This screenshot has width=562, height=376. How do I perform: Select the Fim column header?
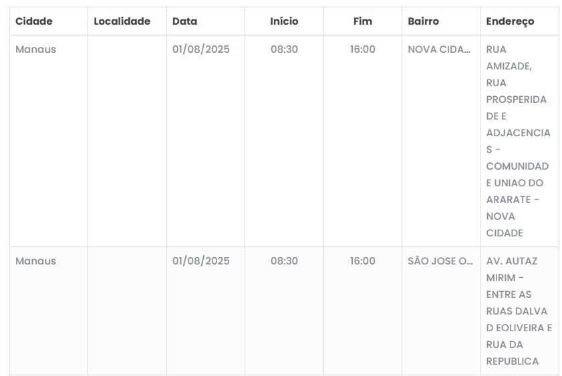(363, 21)
